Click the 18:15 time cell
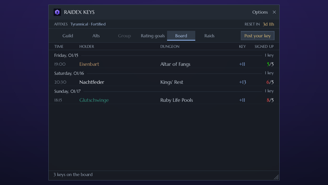Image resolution: width=328 pixels, height=185 pixels. pos(58,100)
